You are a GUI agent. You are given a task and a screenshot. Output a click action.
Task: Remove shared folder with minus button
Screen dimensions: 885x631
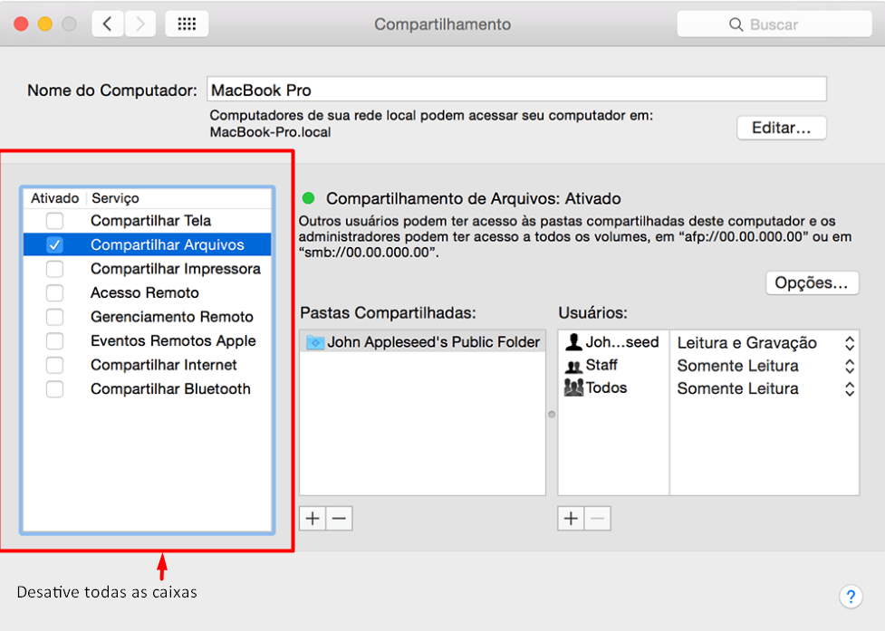(x=339, y=518)
